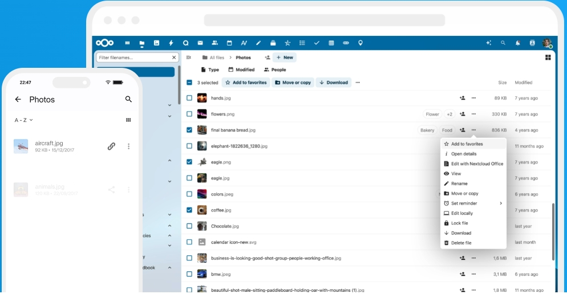The height and width of the screenshot is (294, 567).
Task: Expand Set reminder submenu arrow
Action: 501,203
